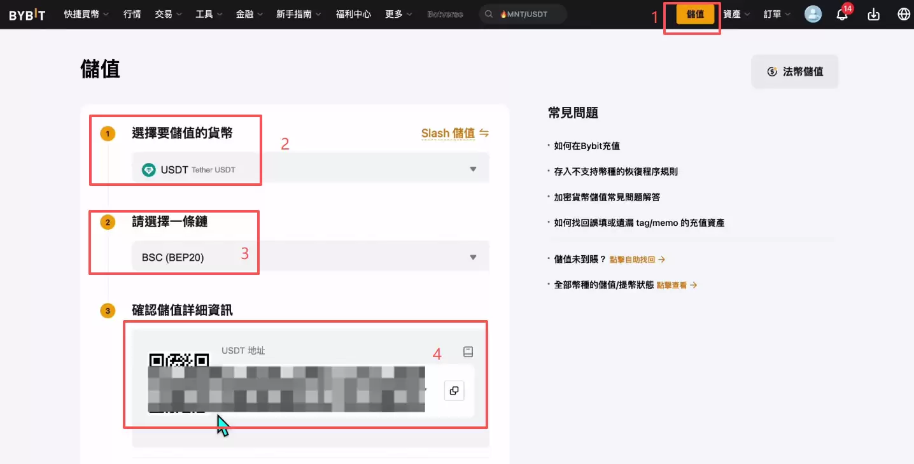The height and width of the screenshot is (464, 914).
Task: Click the search magnifier in the header
Action: [488, 13]
